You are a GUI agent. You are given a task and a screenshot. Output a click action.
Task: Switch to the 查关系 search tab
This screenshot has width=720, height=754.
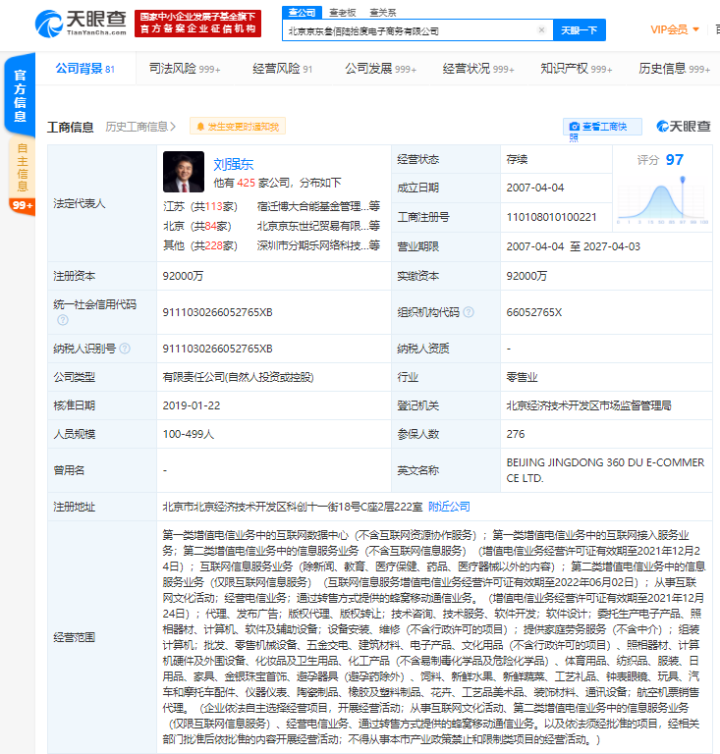[382, 13]
